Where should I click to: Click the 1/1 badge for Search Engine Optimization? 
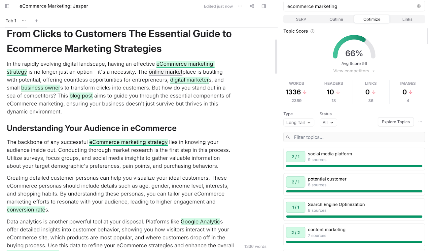tap(296, 207)
